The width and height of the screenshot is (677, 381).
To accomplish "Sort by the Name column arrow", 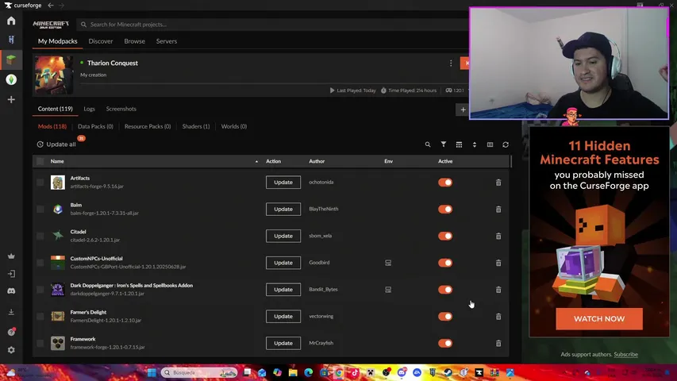I will [256, 162].
